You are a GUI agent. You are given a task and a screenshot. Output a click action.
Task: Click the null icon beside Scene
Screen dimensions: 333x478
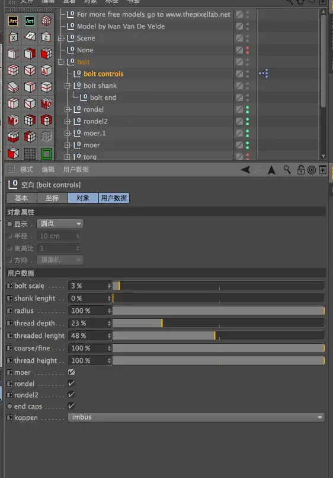[71, 38]
